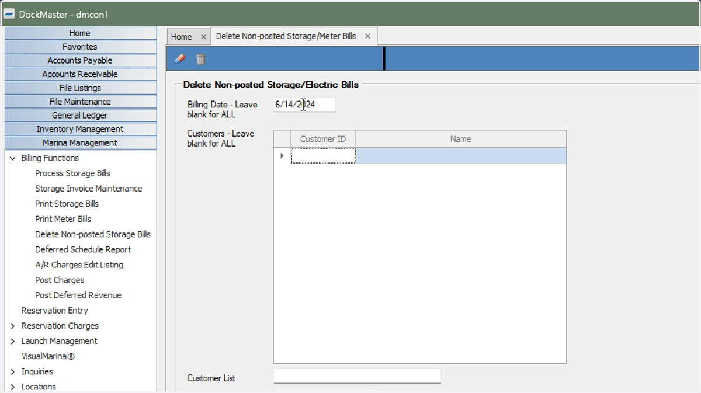Click the Locations label
Screen dimensions: 701x393
click(x=39, y=387)
